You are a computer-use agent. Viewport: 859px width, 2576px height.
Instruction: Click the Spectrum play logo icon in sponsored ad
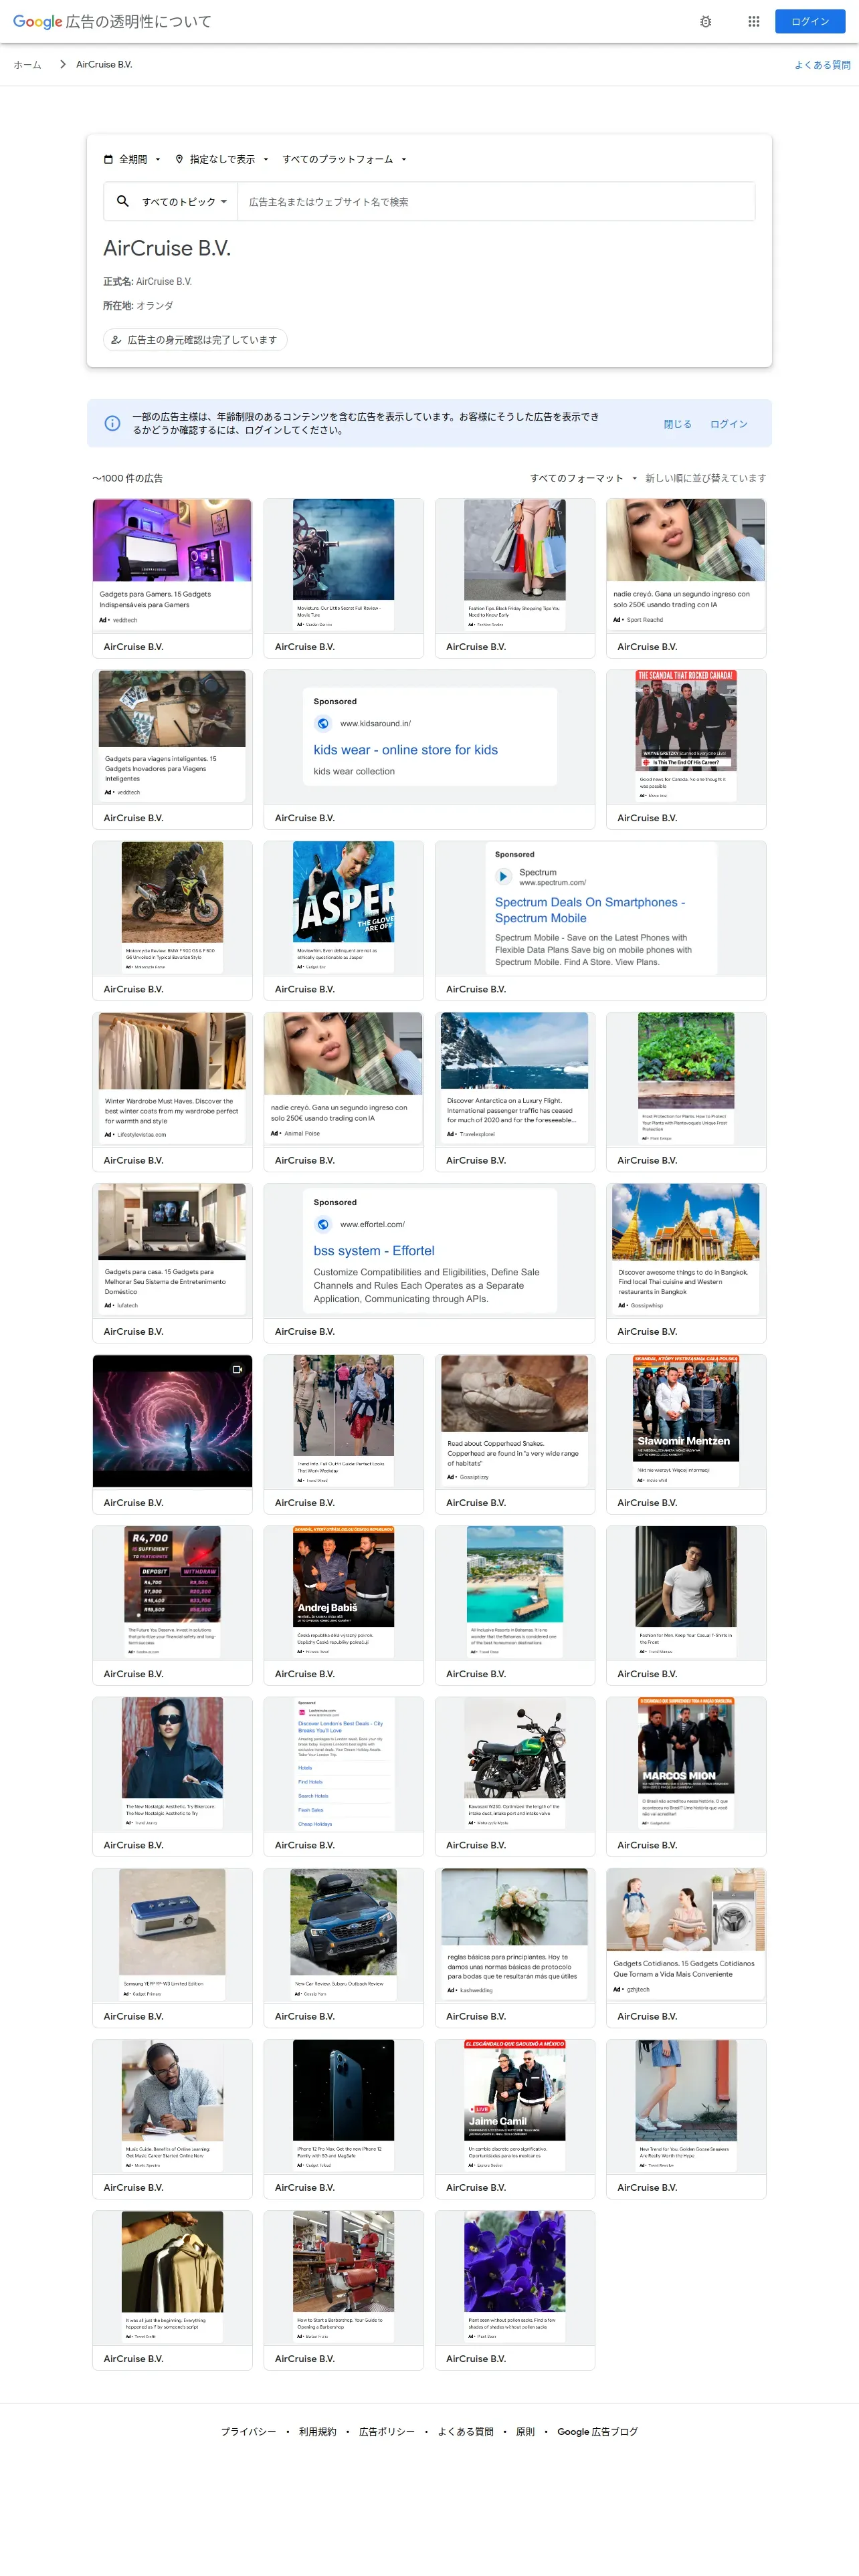(x=503, y=876)
